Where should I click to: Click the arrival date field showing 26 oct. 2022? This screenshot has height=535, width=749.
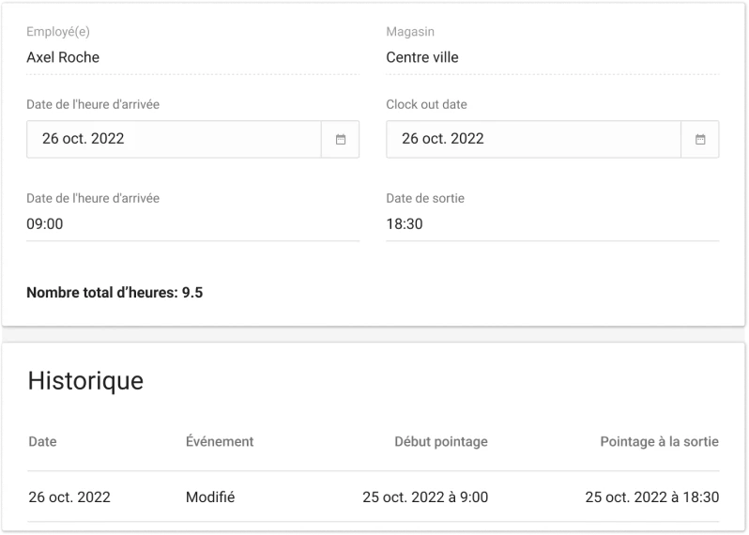click(174, 139)
